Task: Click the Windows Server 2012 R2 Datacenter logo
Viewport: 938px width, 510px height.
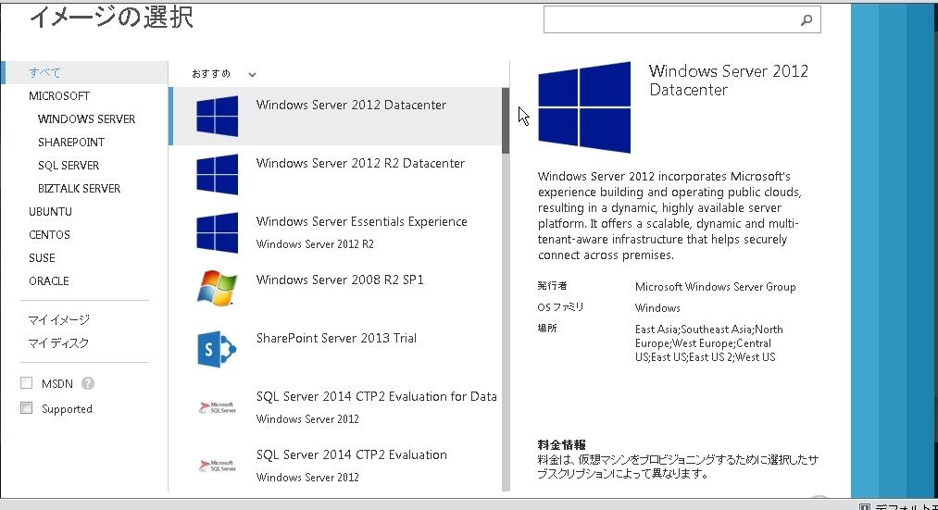Action: point(218,175)
